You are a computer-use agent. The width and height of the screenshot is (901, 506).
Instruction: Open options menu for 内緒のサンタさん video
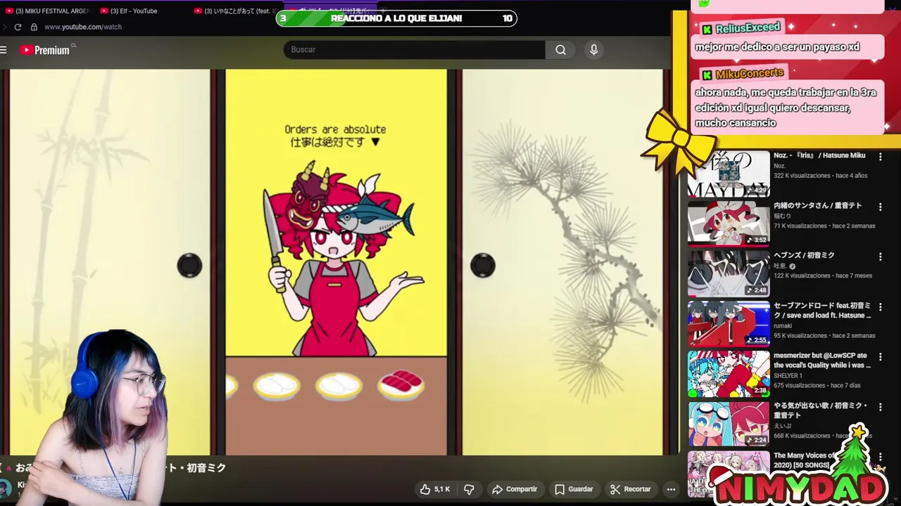coord(880,207)
